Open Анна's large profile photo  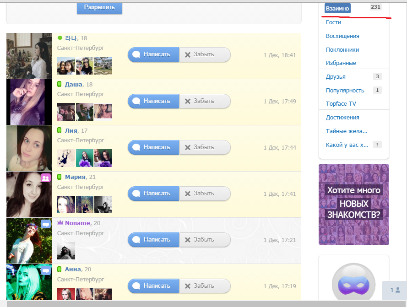tap(29, 282)
